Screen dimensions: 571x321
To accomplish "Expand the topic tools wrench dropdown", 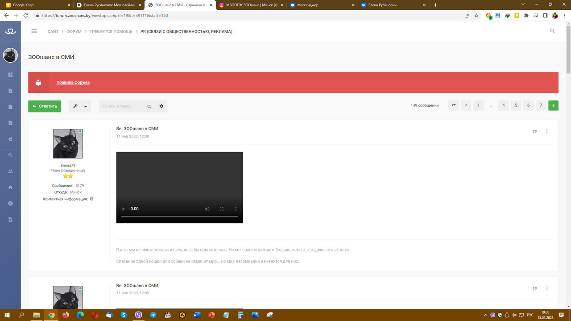I will pos(80,107).
